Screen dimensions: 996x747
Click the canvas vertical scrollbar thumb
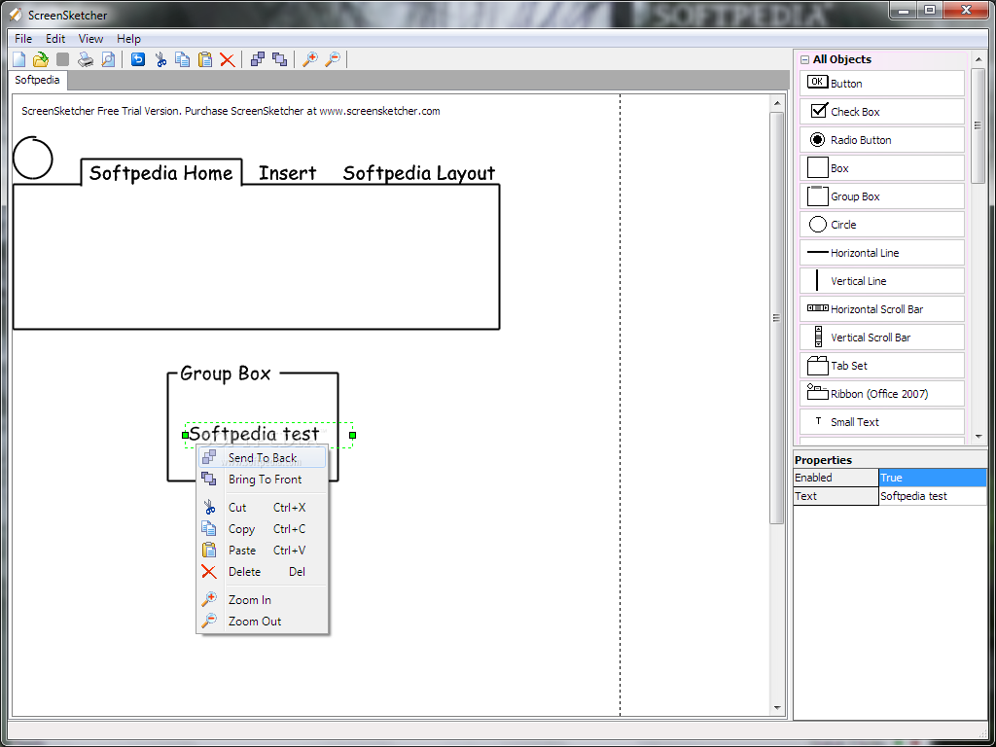tap(777, 318)
